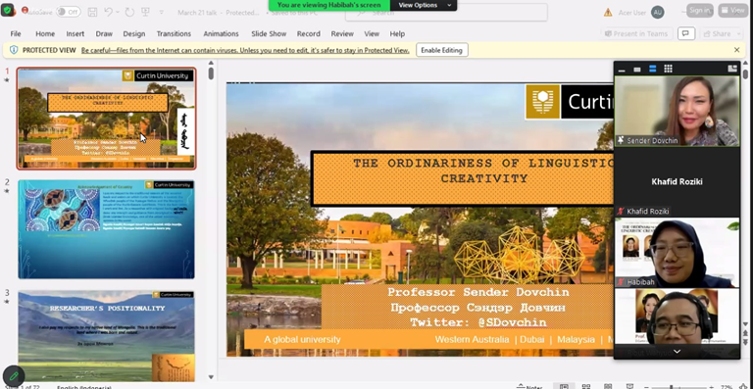Click the AU account avatar
The image size is (753, 389).
[x=658, y=13]
